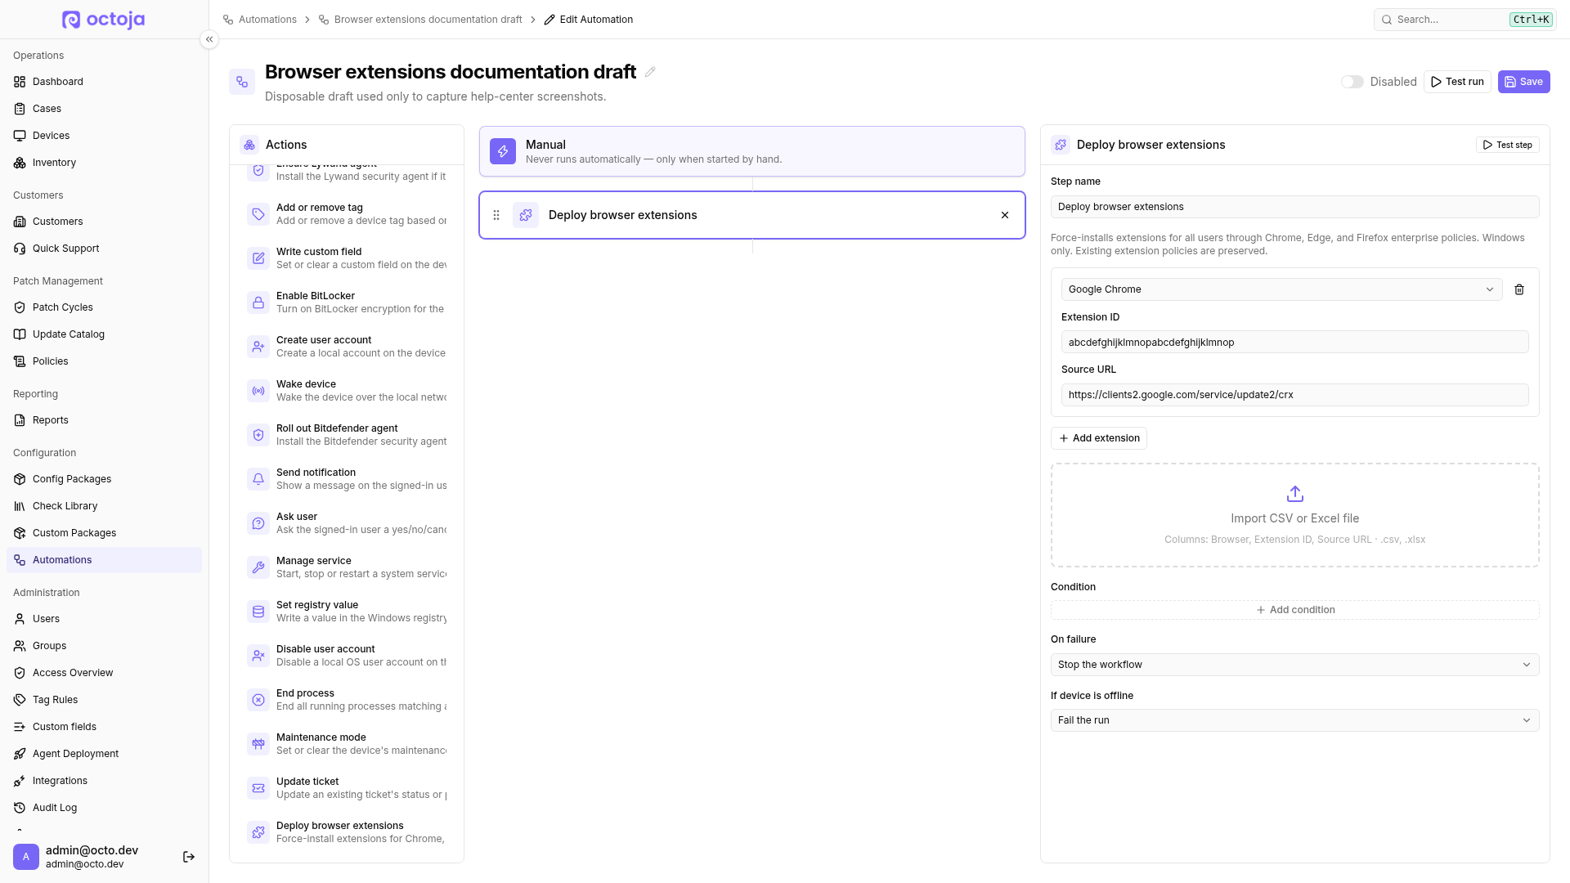The image size is (1570, 883).
Task: Grab the drag handle on Deploy browser extensions step
Action: [496, 215]
